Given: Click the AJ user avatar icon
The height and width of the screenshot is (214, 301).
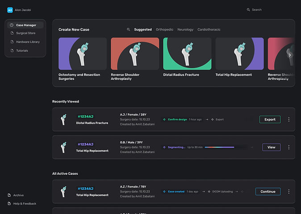Looking at the screenshot, I should point(10,10).
